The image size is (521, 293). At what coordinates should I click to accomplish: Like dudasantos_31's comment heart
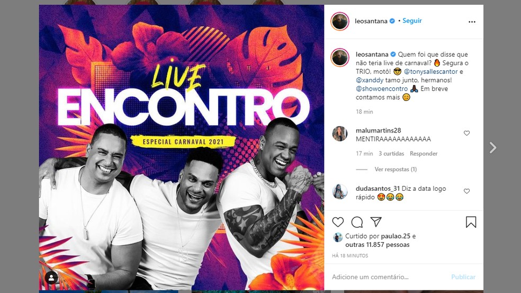click(466, 191)
